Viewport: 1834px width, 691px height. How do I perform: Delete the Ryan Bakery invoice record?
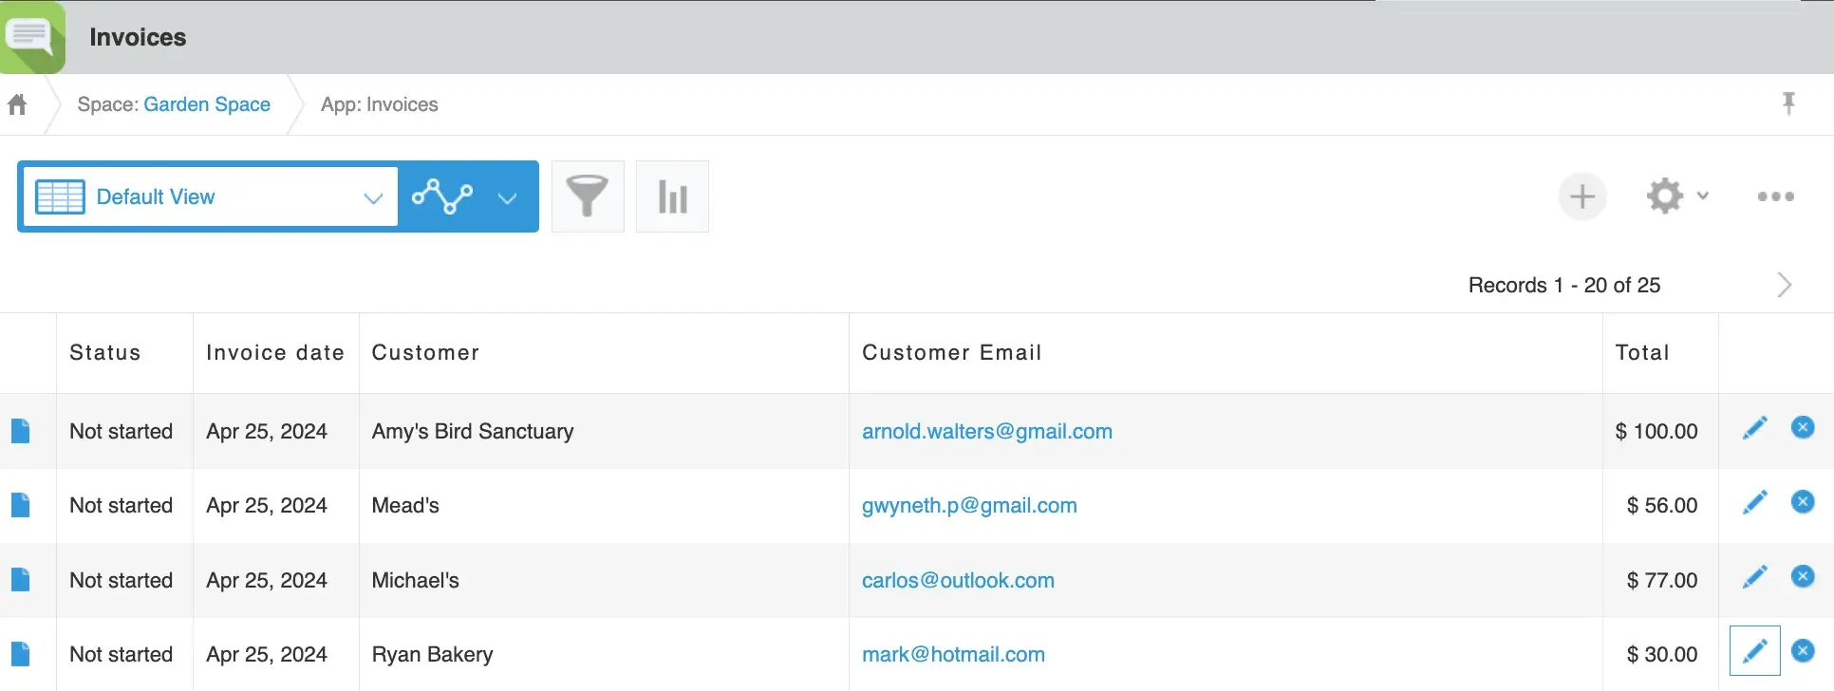(x=1802, y=651)
